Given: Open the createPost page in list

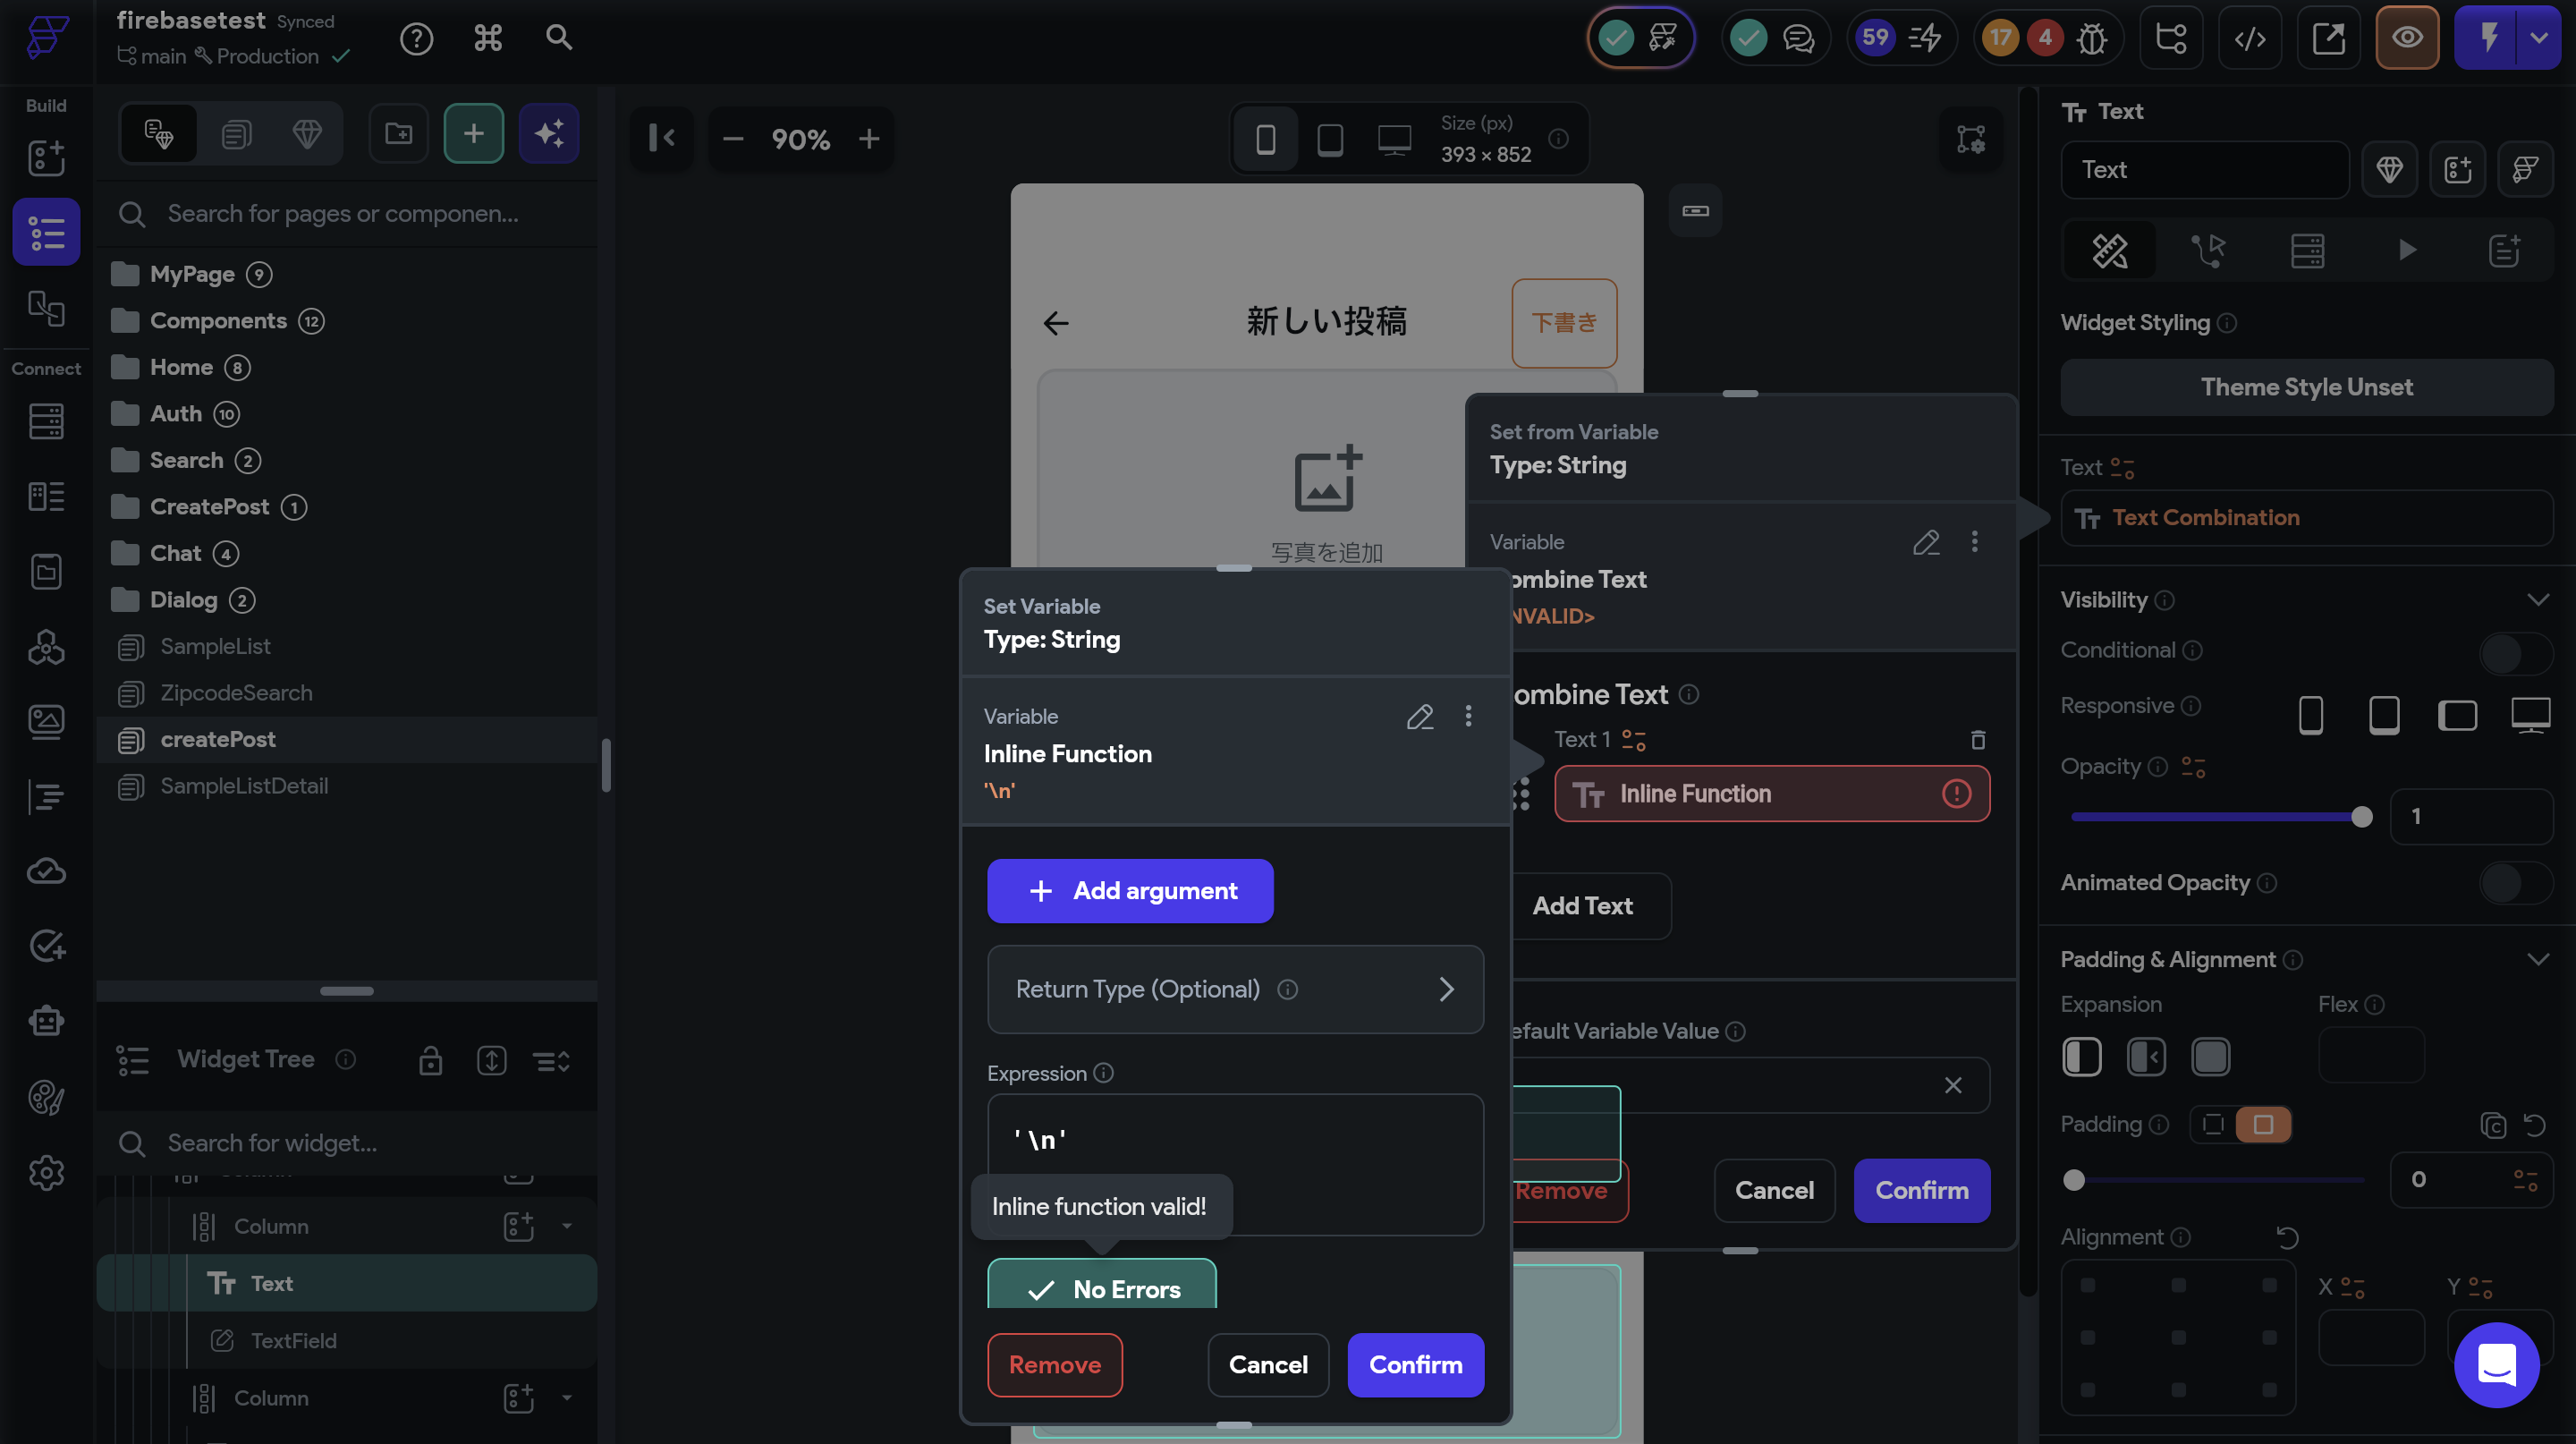Looking at the screenshot, I should click(x=218, y=739).
